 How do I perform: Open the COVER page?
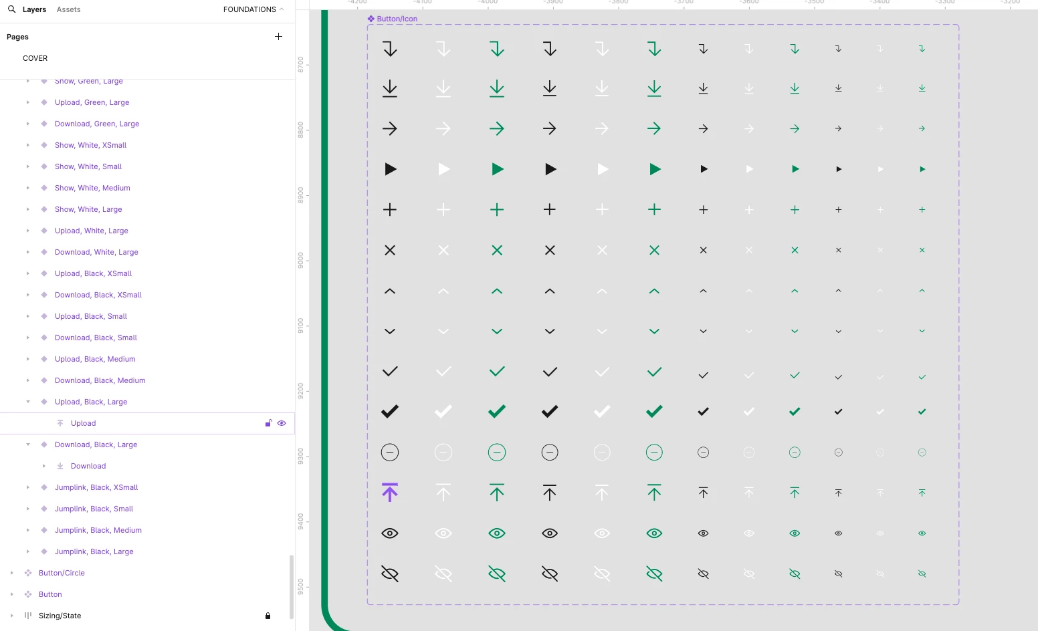(35, 58)
